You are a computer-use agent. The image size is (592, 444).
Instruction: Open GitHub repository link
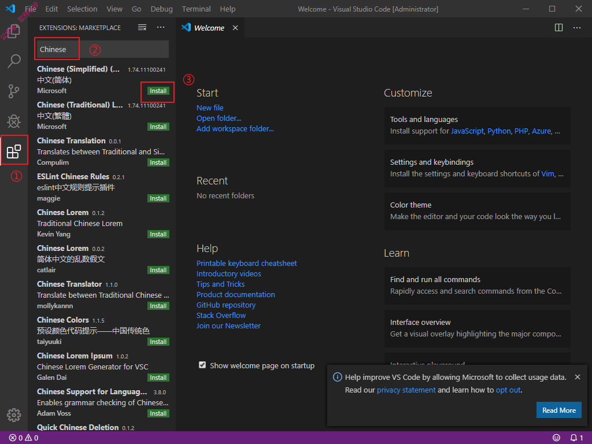pyautogui.click(x=226, y=305)
